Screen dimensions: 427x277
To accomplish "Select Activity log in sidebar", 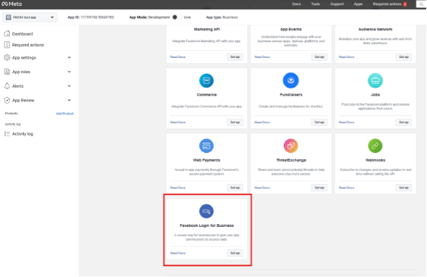I will point(22,134).
